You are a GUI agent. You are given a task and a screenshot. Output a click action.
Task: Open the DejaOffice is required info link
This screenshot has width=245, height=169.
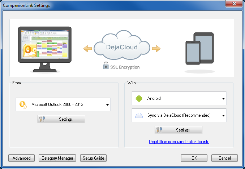[x=179, y=142]
